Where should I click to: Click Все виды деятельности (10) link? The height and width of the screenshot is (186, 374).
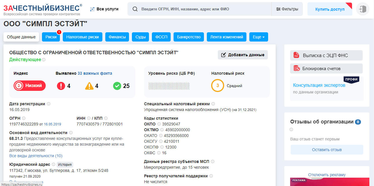point(36,156)
